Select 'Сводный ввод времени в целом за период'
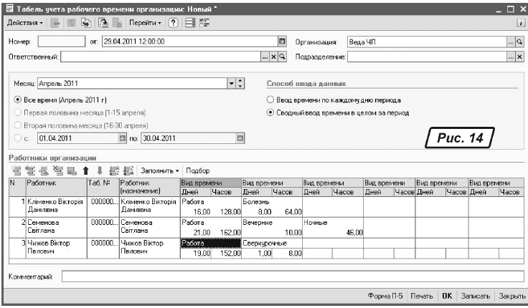This screenshot has width=528, height=308. (270, 112)
